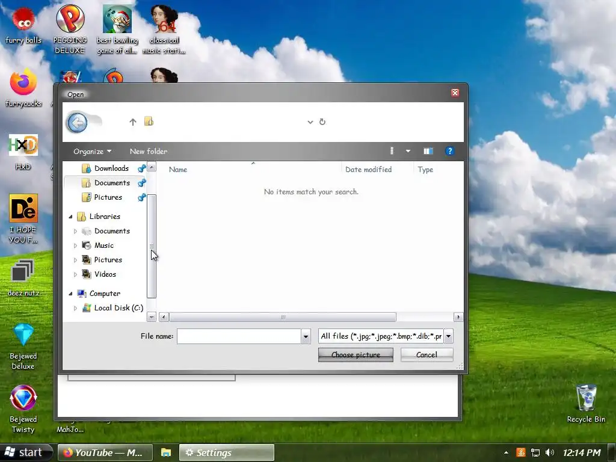
Task: Collapse the Computer tree node
Action: [x=71, y=294]
